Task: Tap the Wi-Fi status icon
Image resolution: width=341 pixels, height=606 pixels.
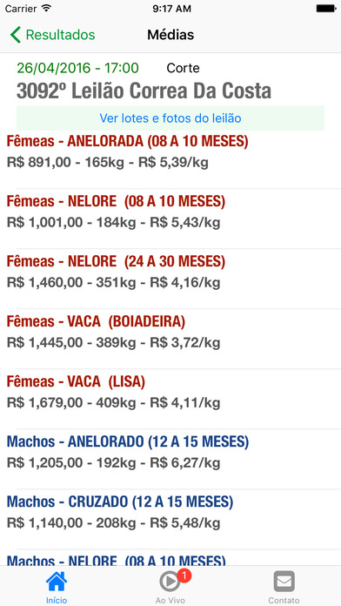Action: (x=46, y=8)
